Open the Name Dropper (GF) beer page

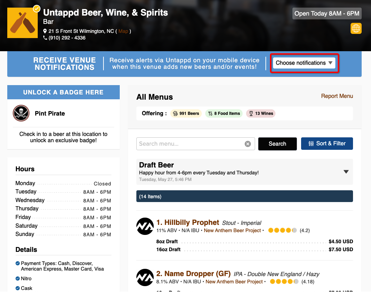(193, 274)
